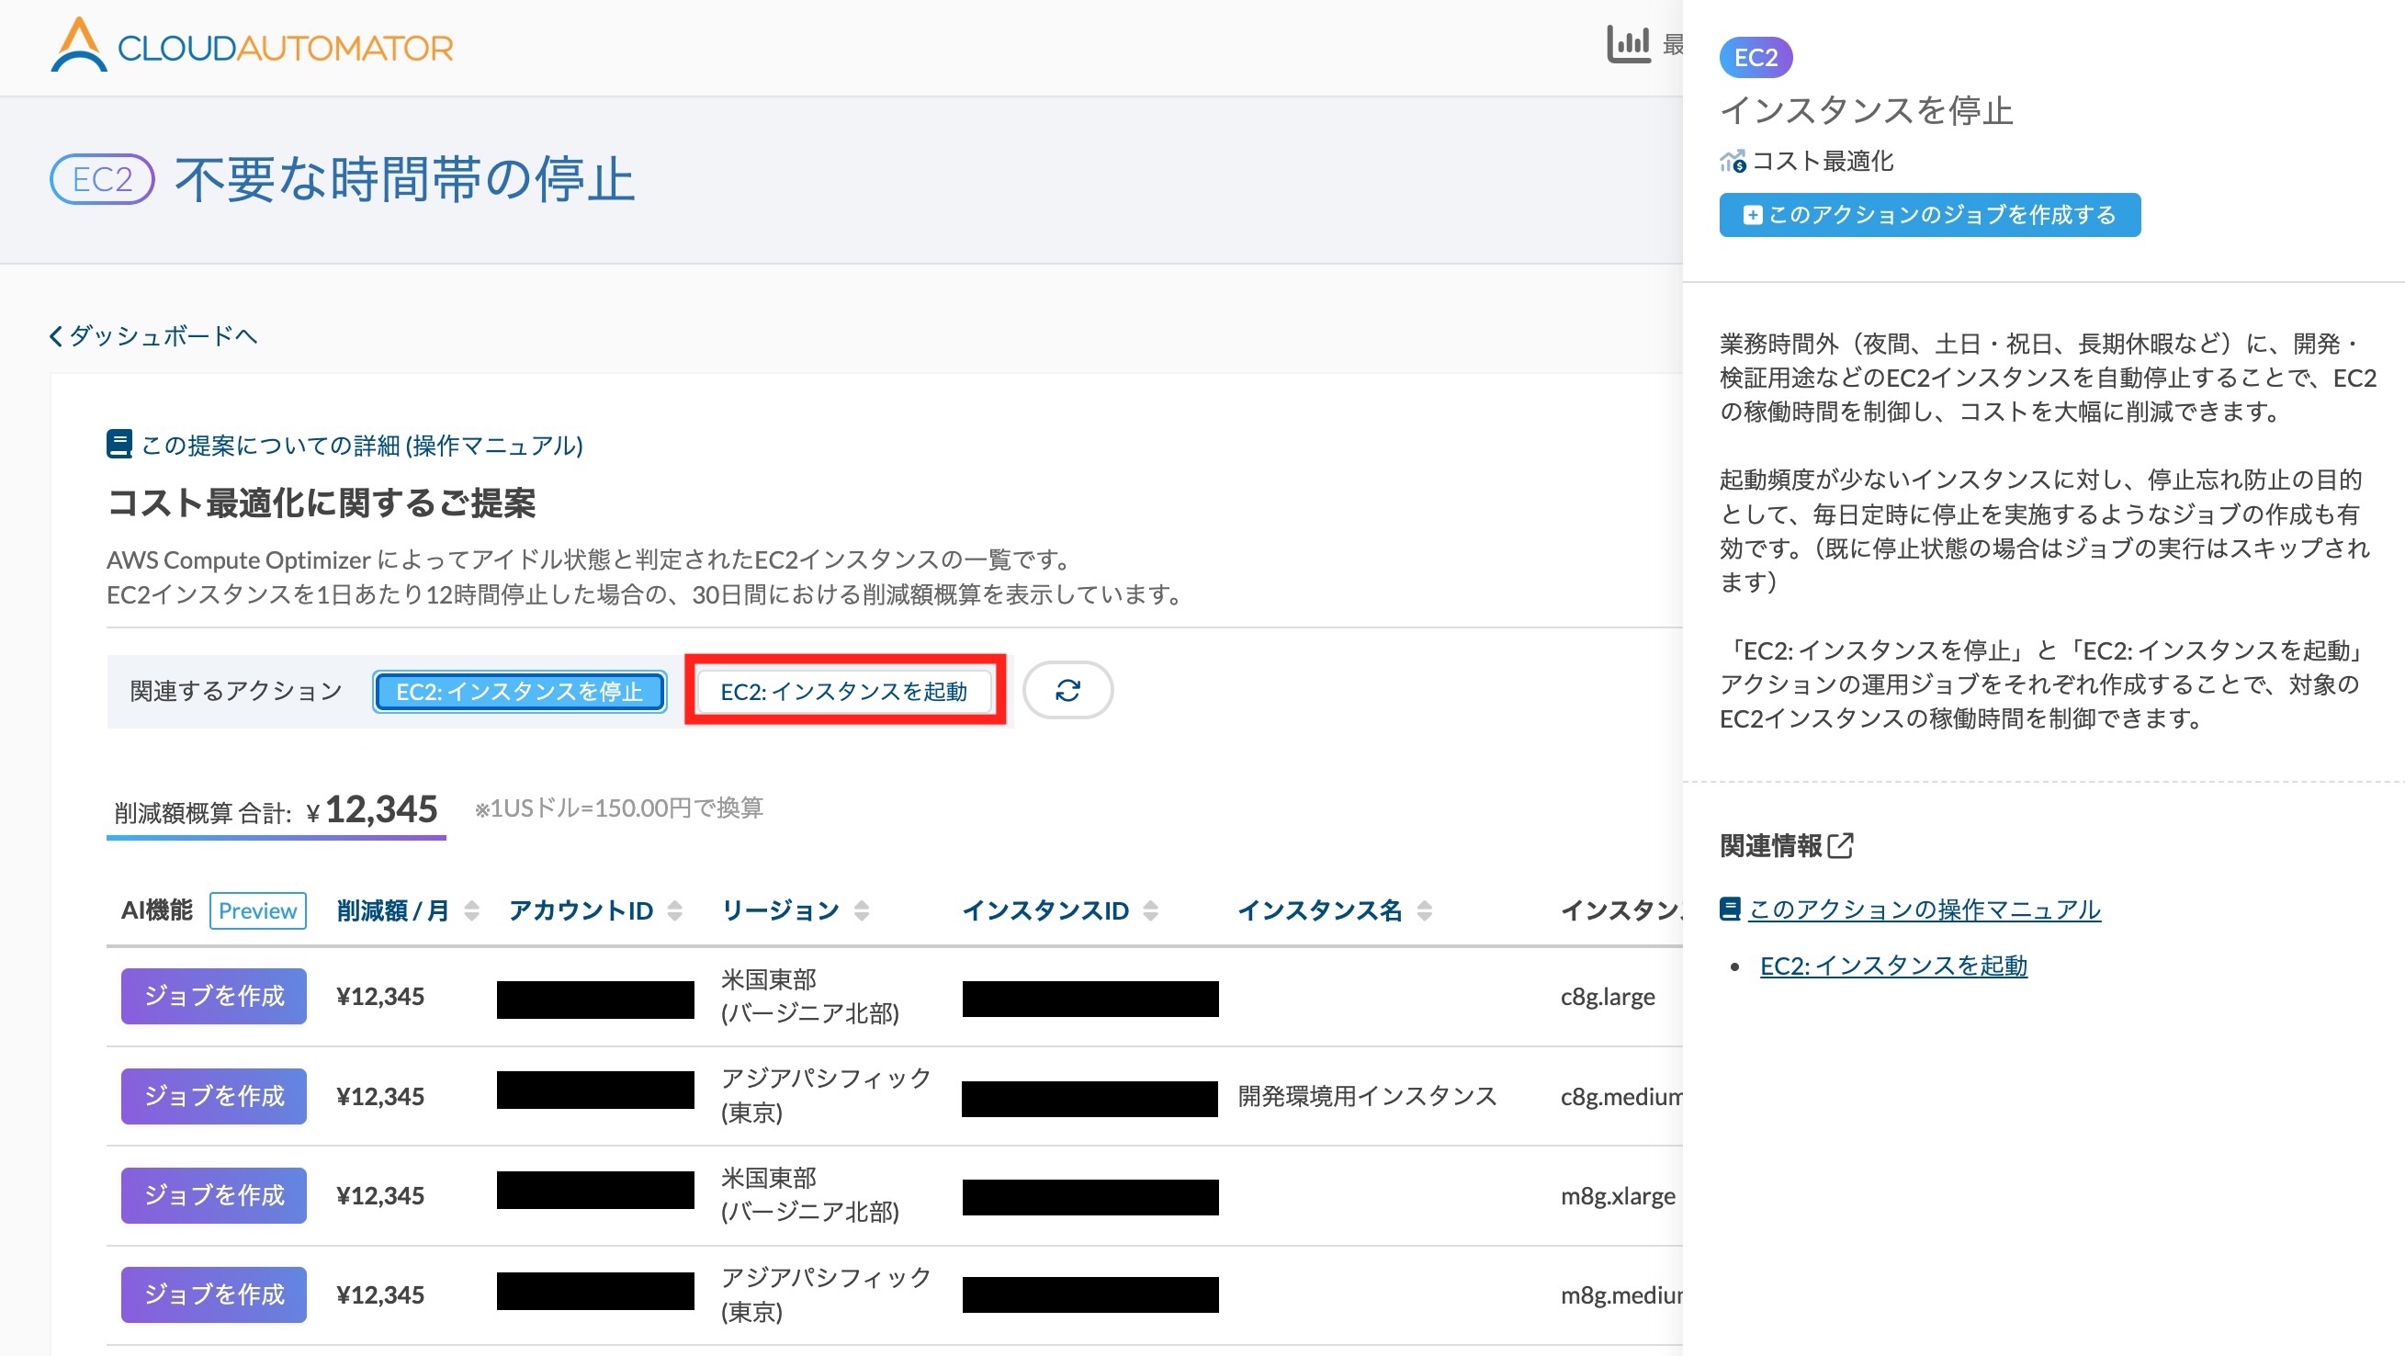Open EC2: インスタンスを起動 related link
This screenshot has height=1356, width=2405.
coord(1893,966)
